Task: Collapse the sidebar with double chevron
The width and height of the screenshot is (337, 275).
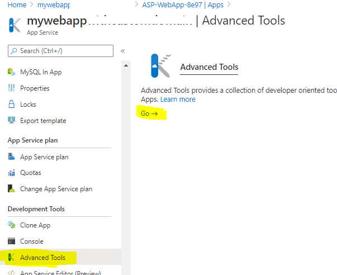Action: coord(122,51)
